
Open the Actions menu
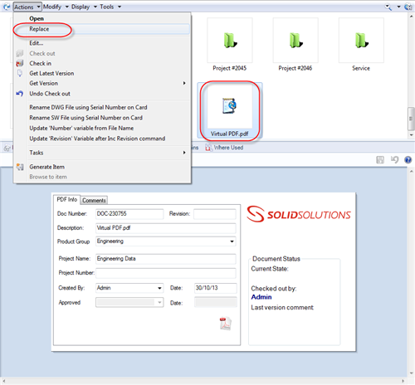[27, 7]
